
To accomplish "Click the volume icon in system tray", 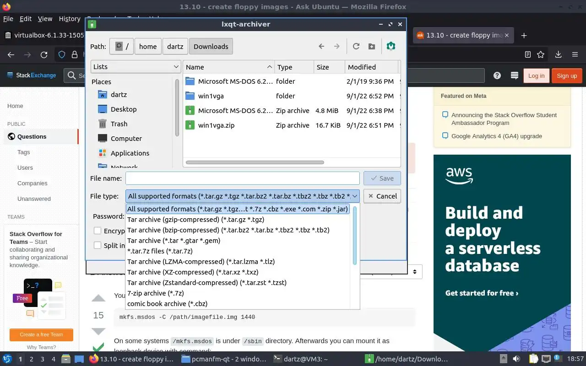I will click(x=516, y=359).
